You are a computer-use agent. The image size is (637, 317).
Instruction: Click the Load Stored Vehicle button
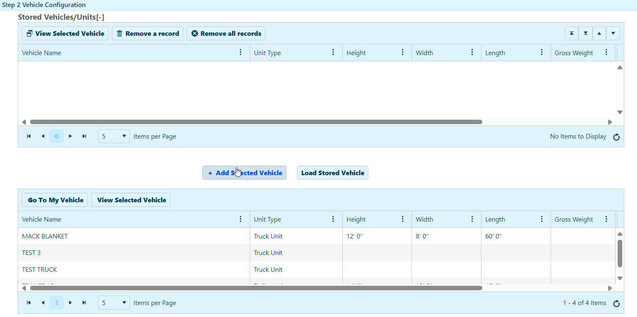(332, 173)
